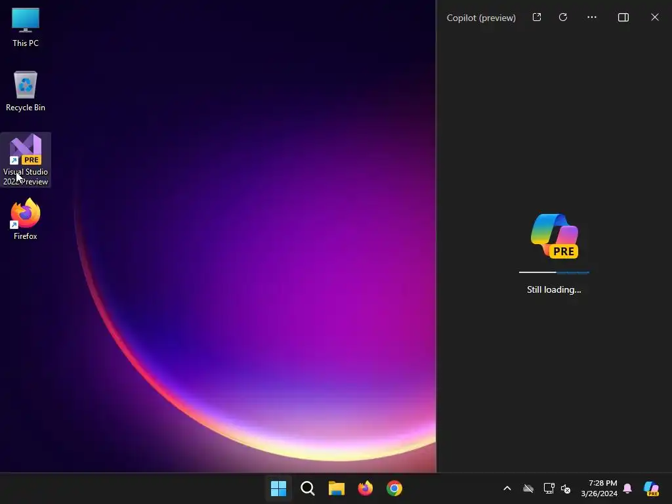Open Copilot in a new window
Viewport: 672px width, 504px height.
[537, 17]
